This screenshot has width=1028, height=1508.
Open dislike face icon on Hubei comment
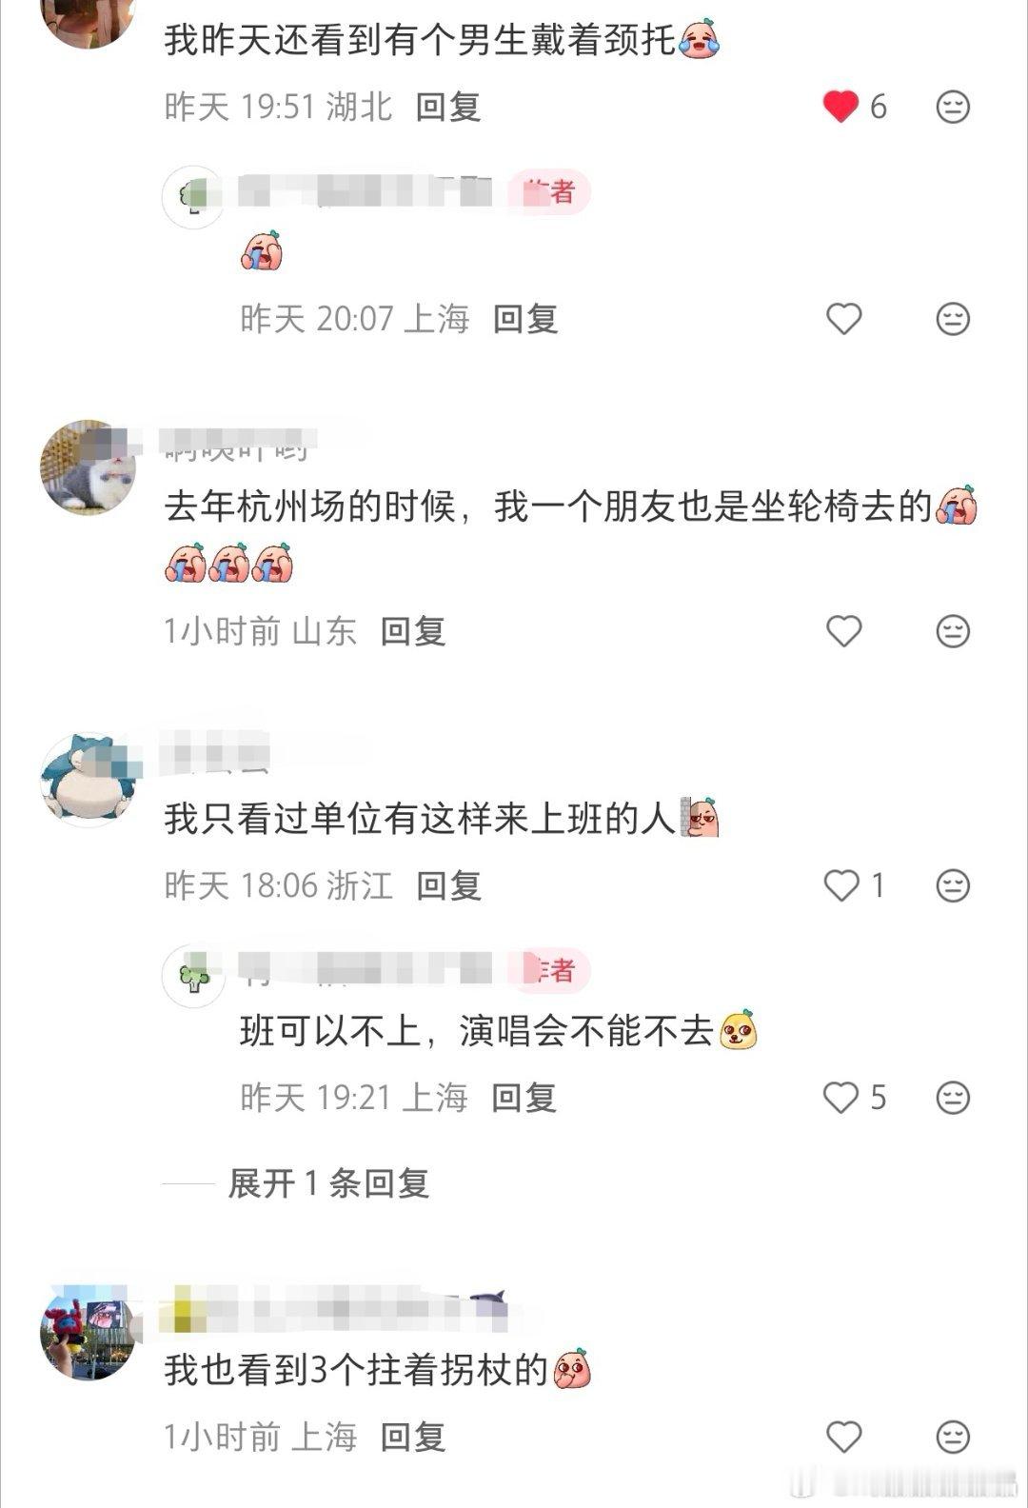pyautogui.click(x=953, y=107)
